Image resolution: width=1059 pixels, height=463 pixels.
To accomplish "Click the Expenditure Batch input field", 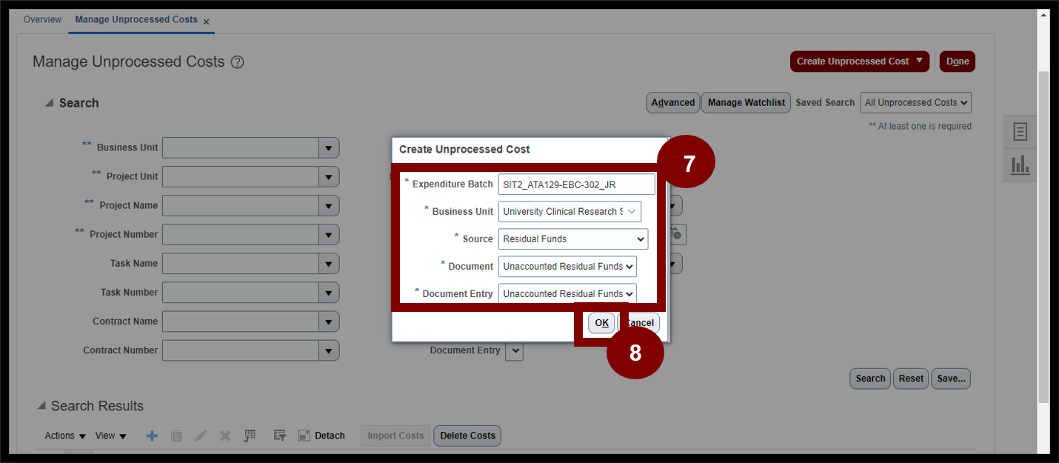I will click(x=576, y=184).
